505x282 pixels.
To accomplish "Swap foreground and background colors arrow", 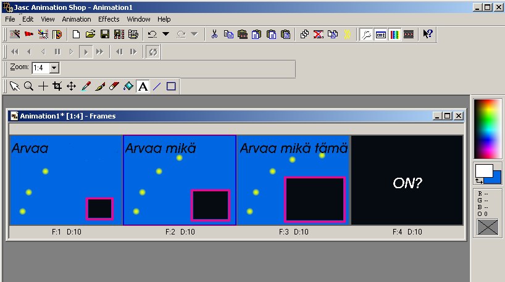I will coord(479,181).
